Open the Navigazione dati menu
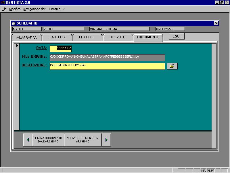The image size is (230, 173). pos(35,9)
